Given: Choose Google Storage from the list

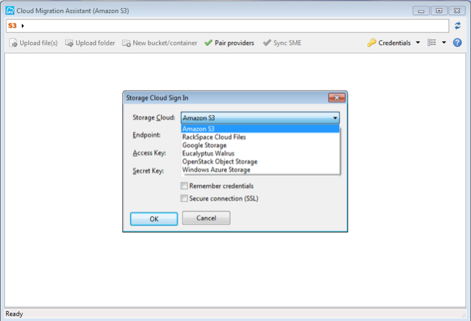Looking at the screenshot, I should point(260,145).
